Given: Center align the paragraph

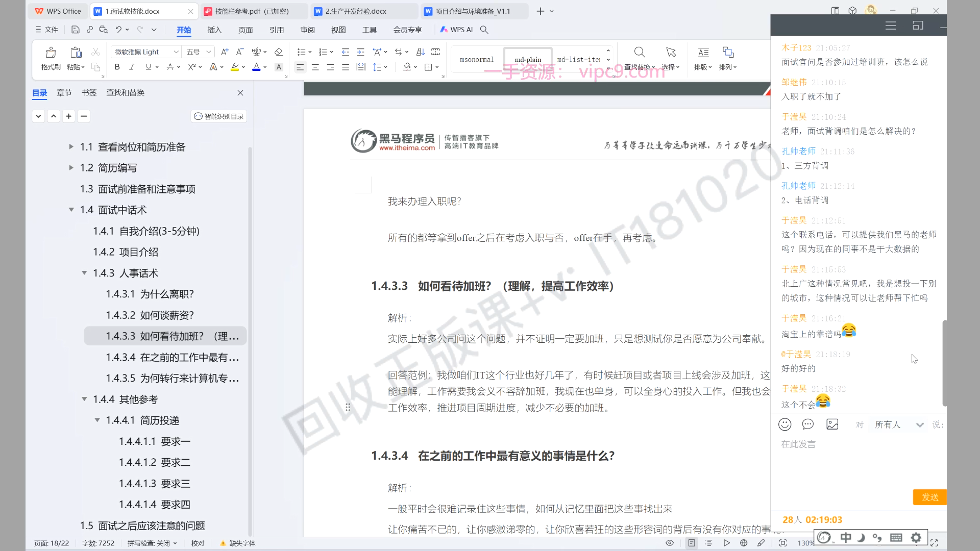Looking at the screenshot, I should click(x=315, y=67).
